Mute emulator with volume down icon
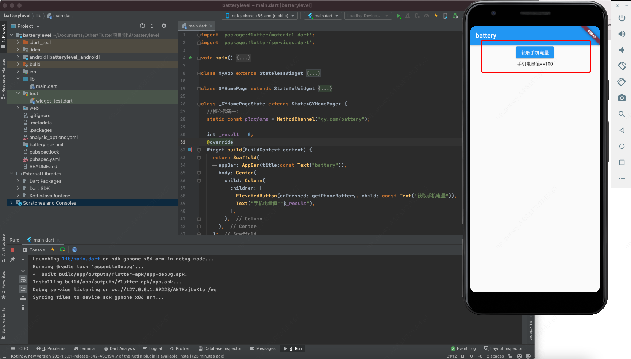The image size is (631, 359). click(622, 50)
